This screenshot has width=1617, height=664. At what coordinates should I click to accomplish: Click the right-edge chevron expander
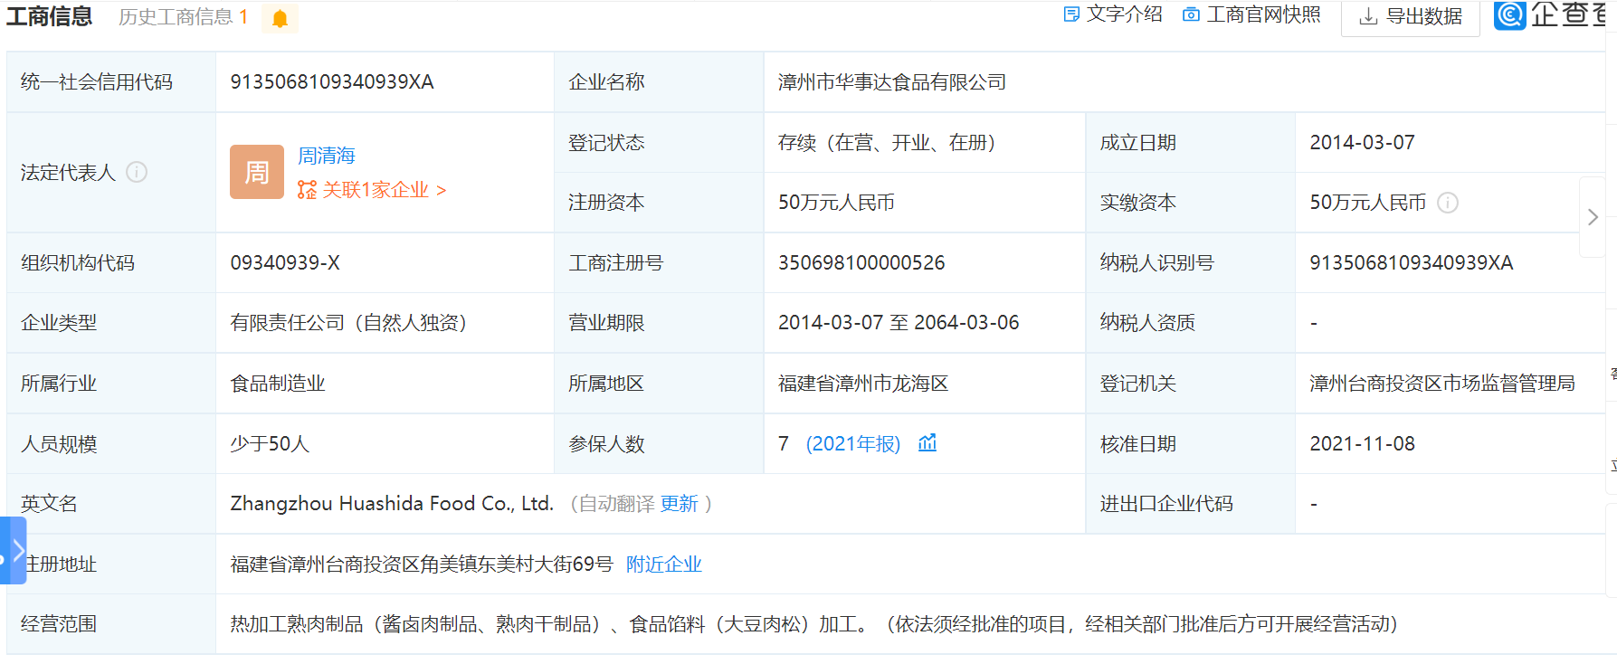coord(1593,217)
